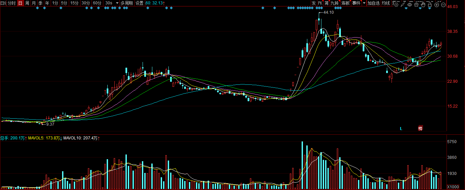The image size is (465, 190).
Task: Open the toolbox icon
Action: click(416, 5)
